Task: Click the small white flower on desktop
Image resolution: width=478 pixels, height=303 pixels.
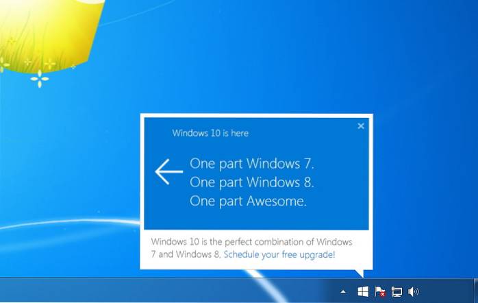Action: pos(40,80)
